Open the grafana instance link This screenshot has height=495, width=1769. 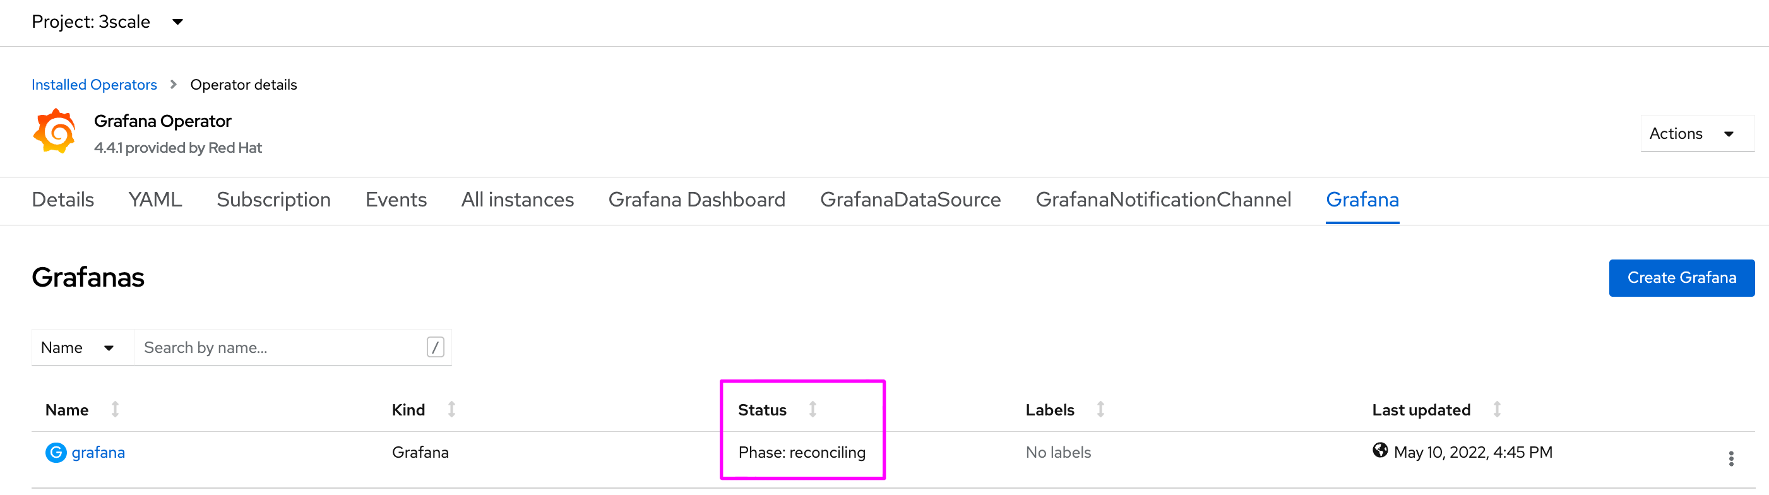coord(98,453)
